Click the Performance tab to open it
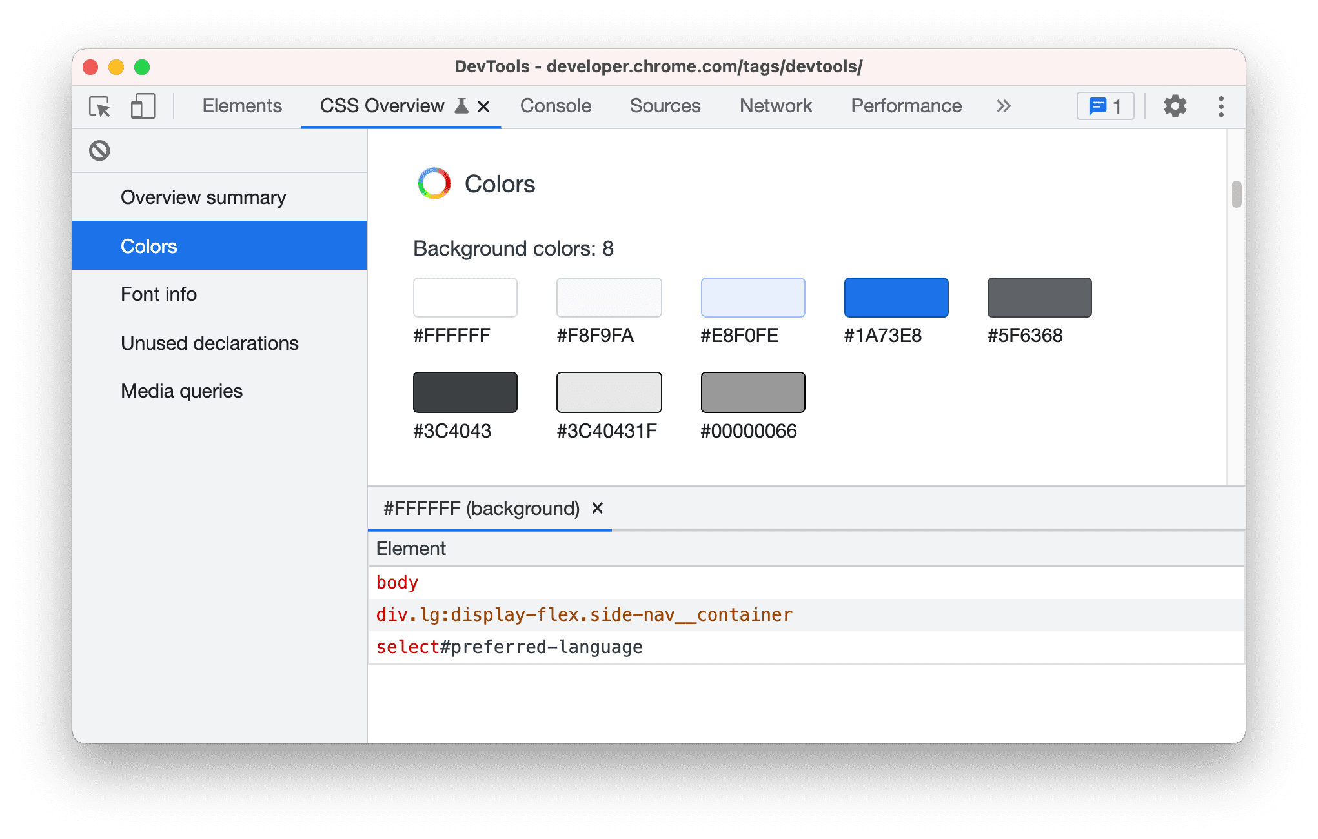This screenshot has width=1318, height=839. click(x=907, y=105)
